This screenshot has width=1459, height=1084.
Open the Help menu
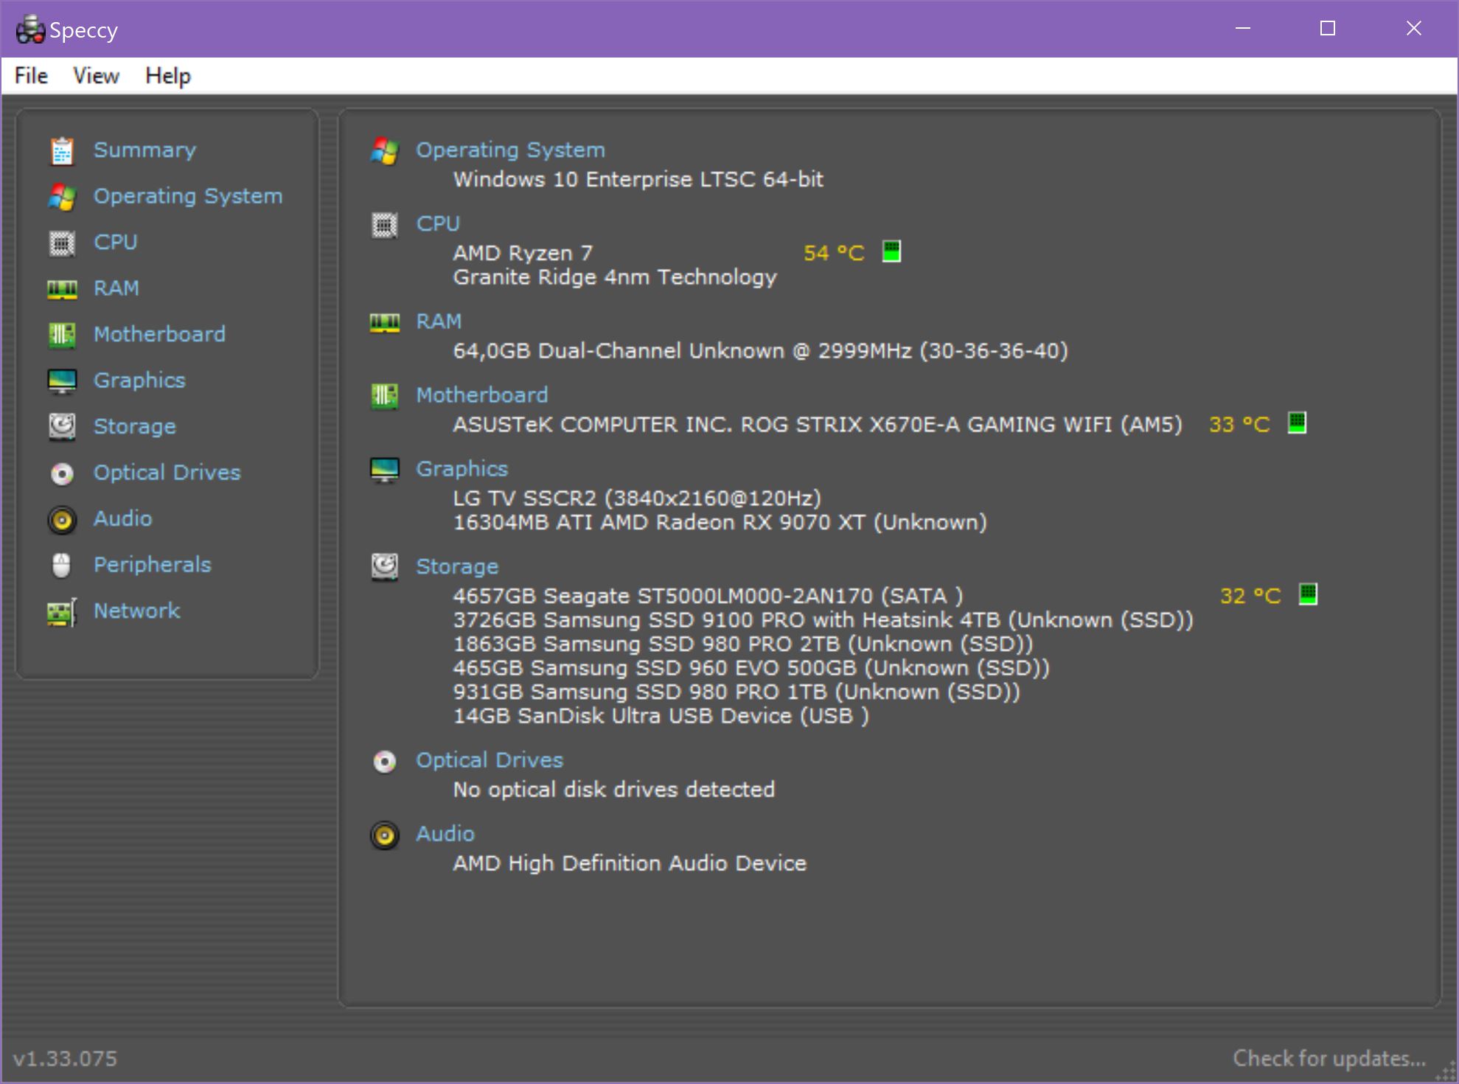click(168, 76)
